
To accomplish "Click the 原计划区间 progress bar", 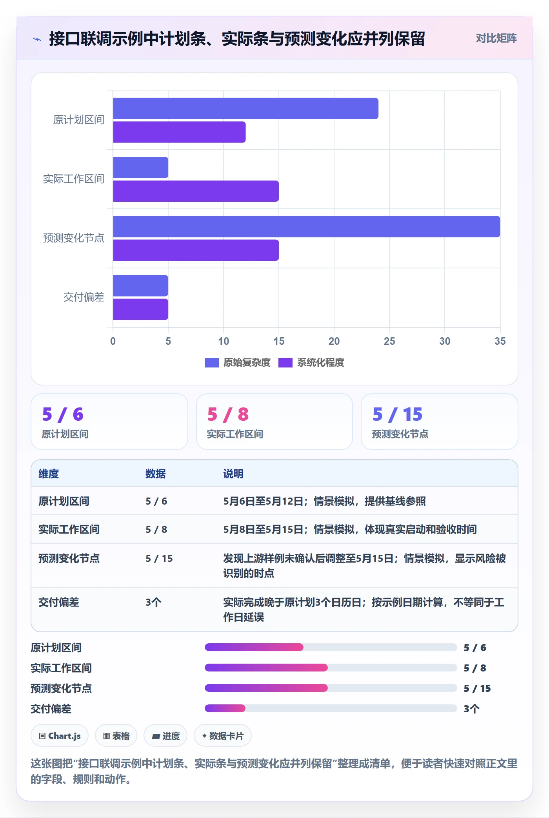I will coord(331,647).
